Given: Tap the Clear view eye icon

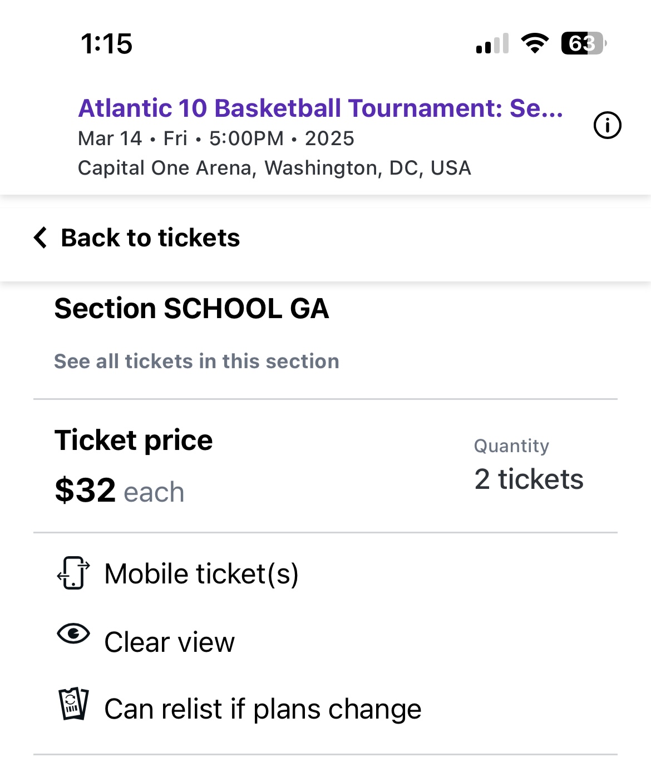Looking at the screenshot, I should click(73, 634).
